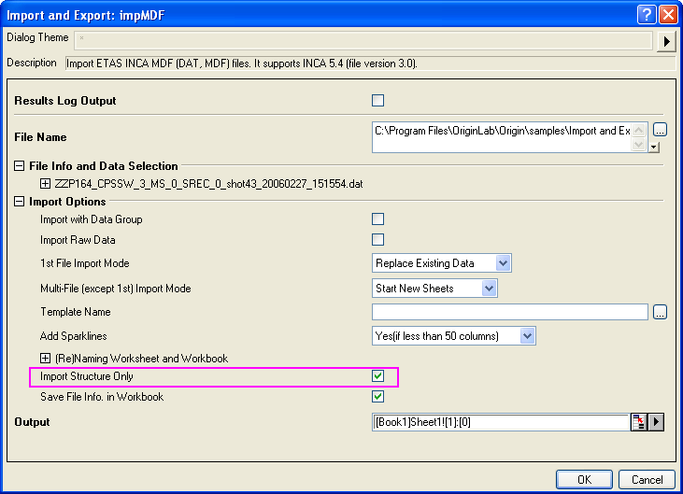The width and height of the screenshot is (683, 494).
Task: Open the 1st File Import Mode dropdown
Action: pyautogui.click(x=503, y=263)
